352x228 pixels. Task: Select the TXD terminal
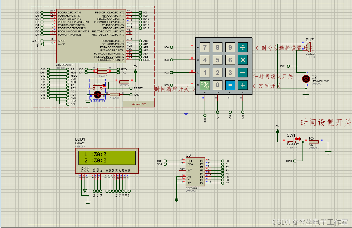[x=118, y=72]
